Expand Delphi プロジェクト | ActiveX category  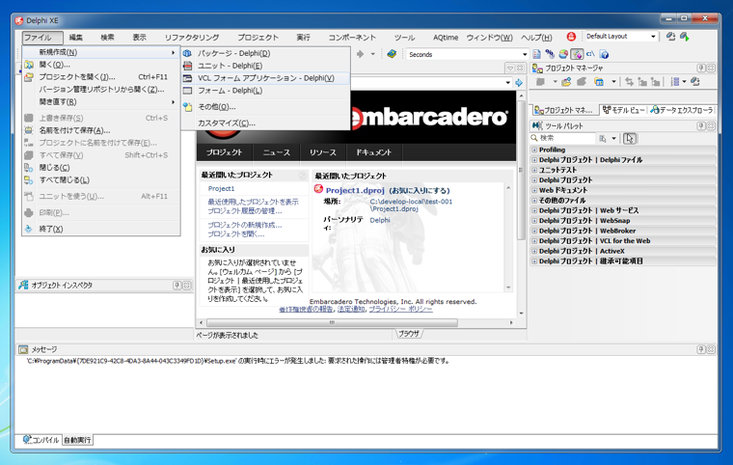tap(534, 251)
